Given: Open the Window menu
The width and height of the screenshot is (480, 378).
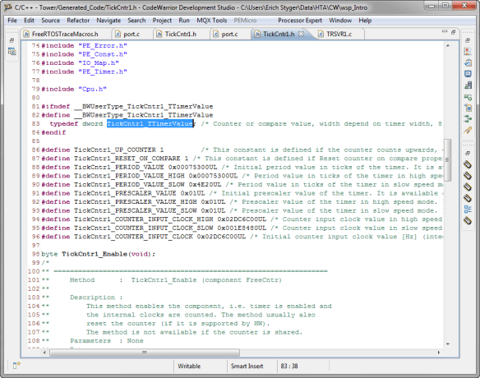Looking at the screenshot, I should (340, 21).
